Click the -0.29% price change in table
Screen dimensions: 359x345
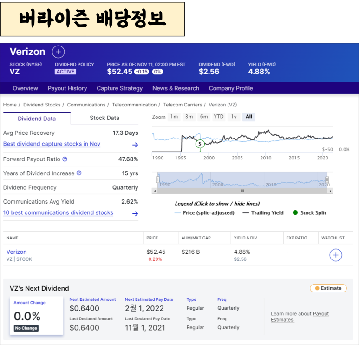pyautogui.click(x=154, y=259)
